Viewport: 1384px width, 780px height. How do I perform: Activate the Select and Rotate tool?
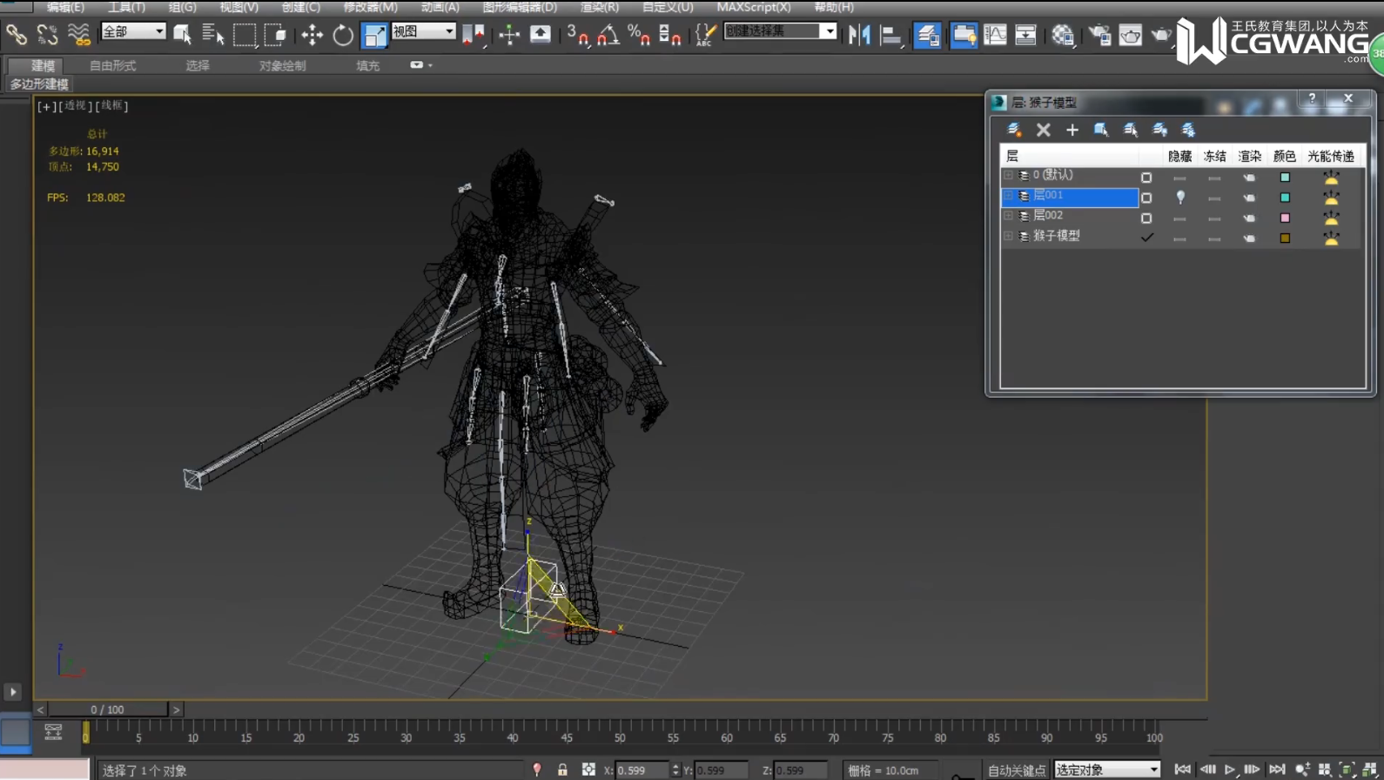tap(343, 35)
